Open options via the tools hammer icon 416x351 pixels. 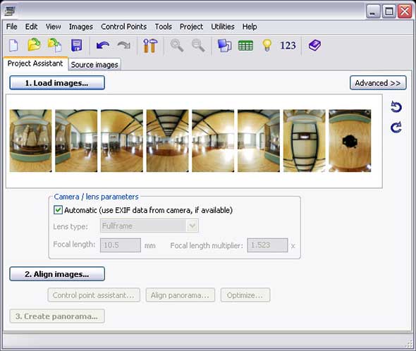(150, 46)
